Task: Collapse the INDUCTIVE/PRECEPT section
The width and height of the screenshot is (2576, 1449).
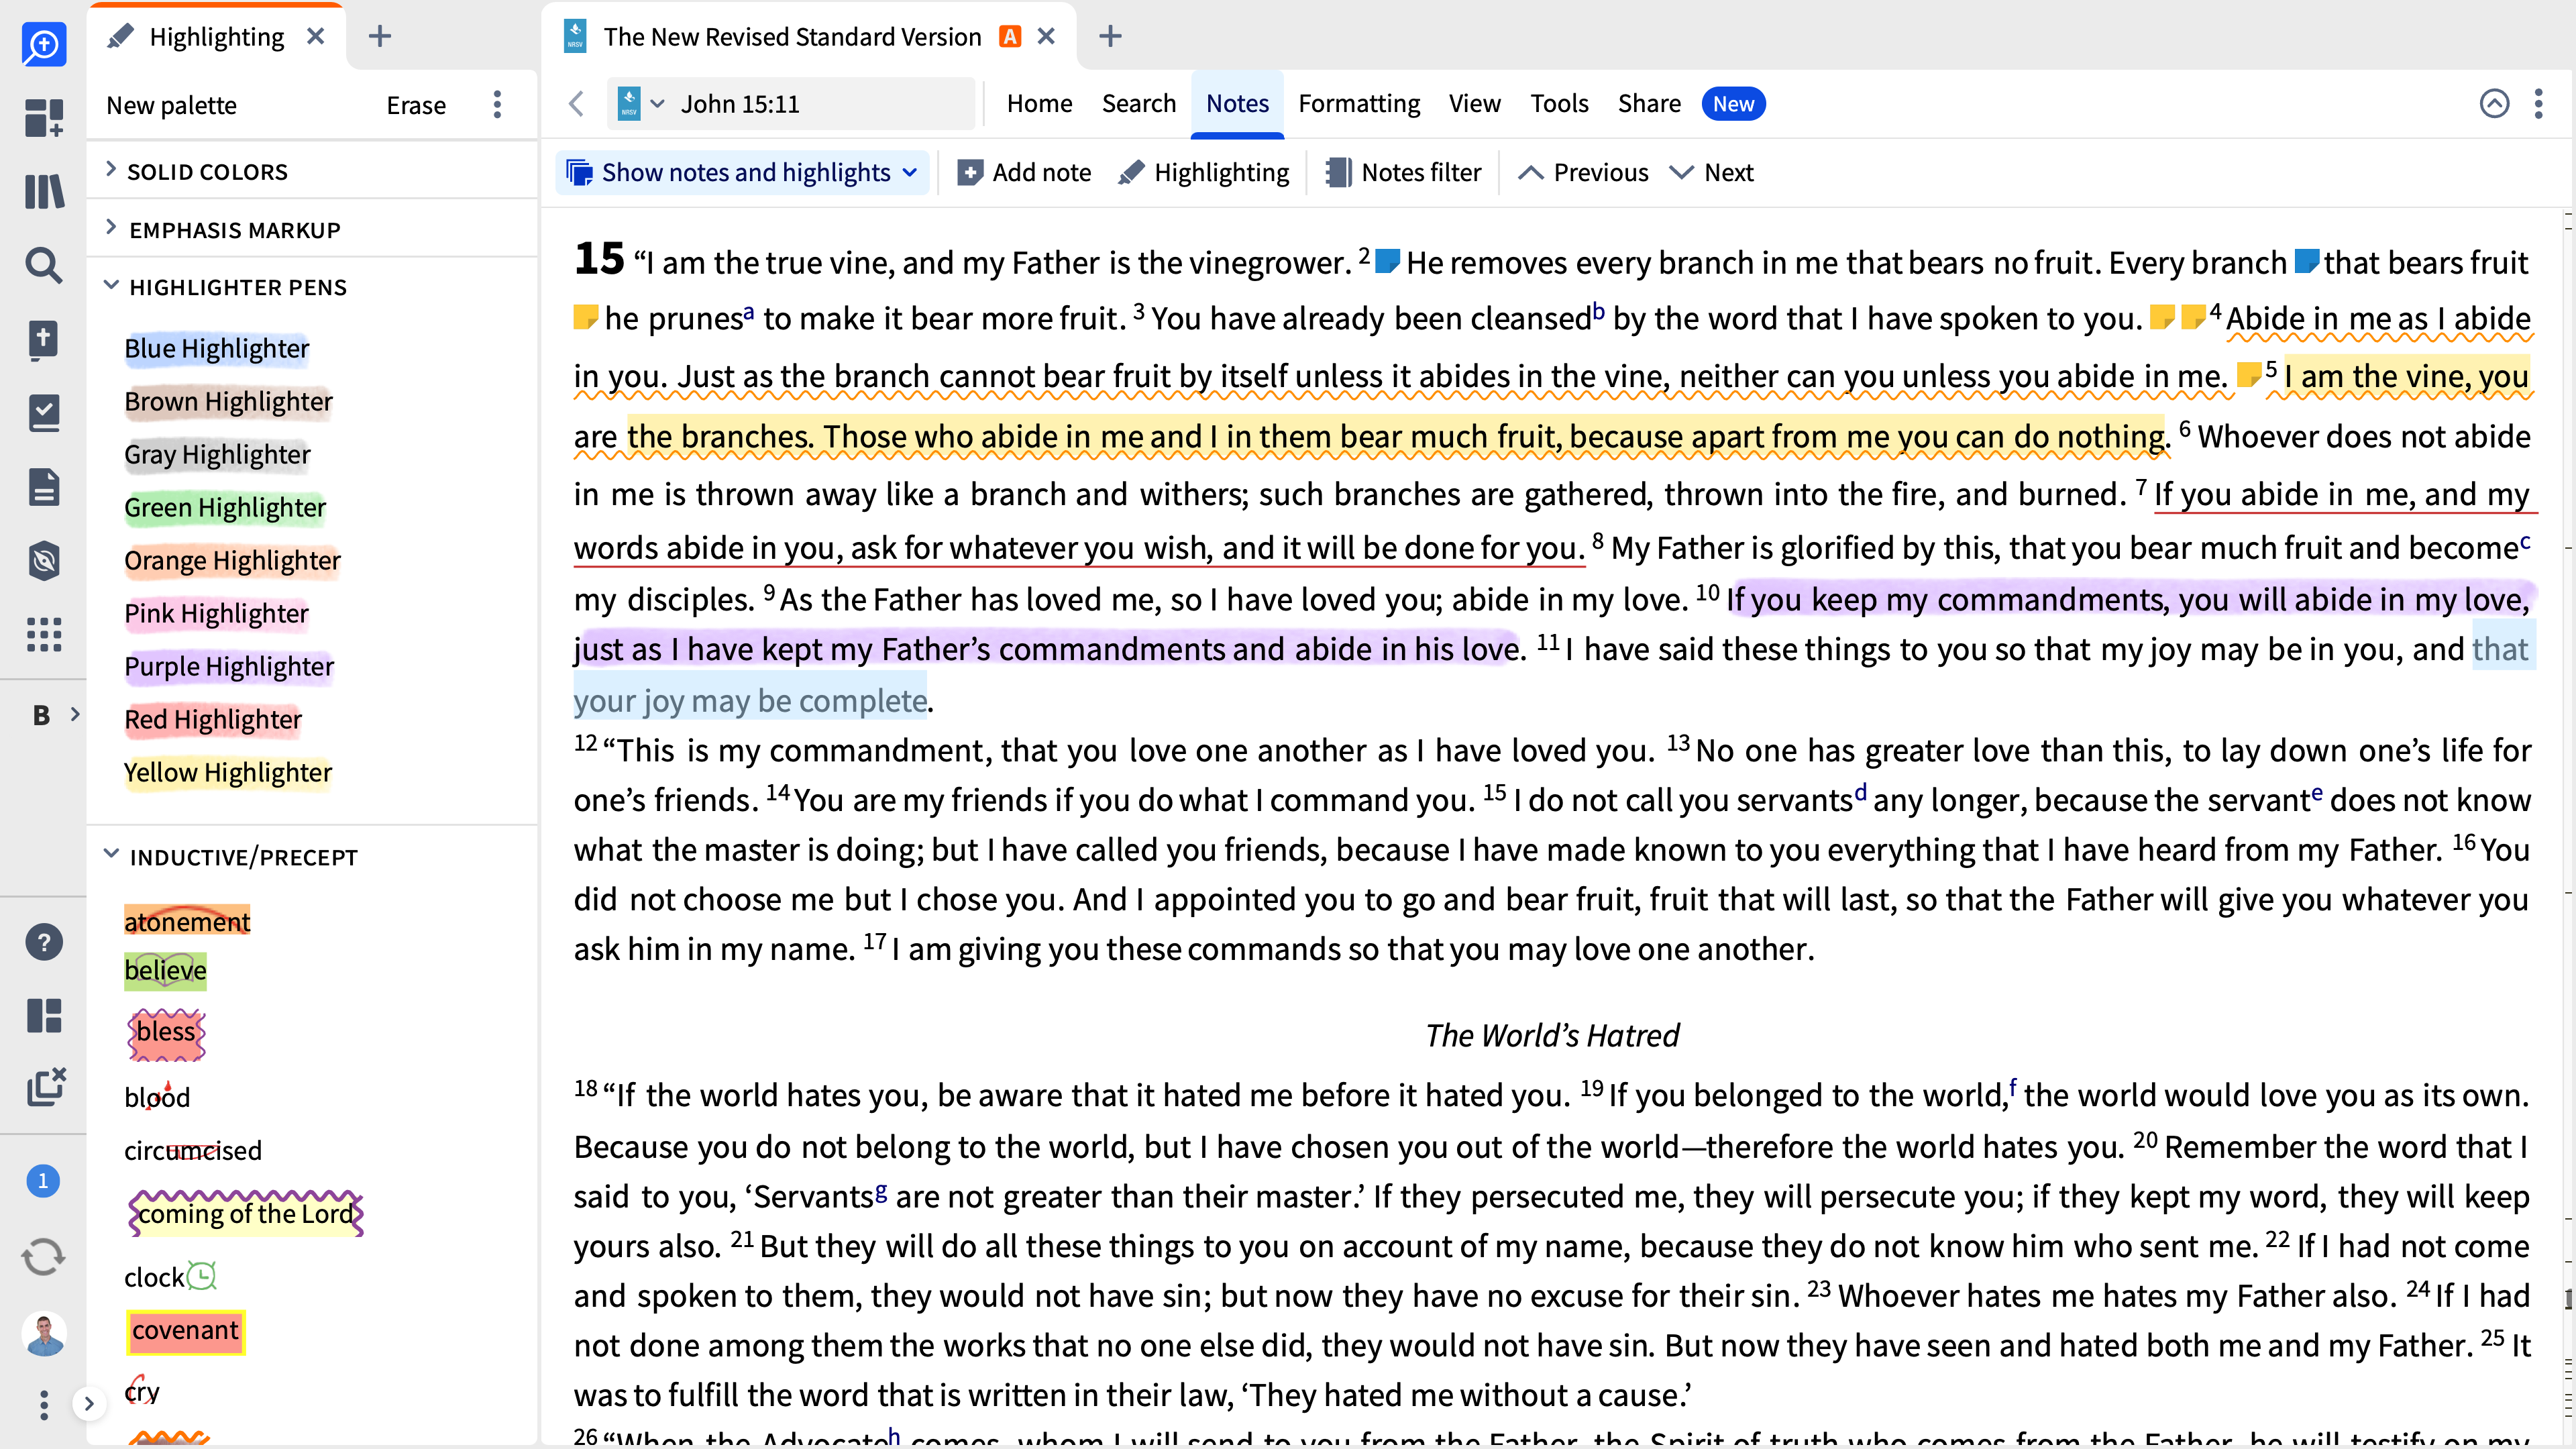Action: coord(111,855)
